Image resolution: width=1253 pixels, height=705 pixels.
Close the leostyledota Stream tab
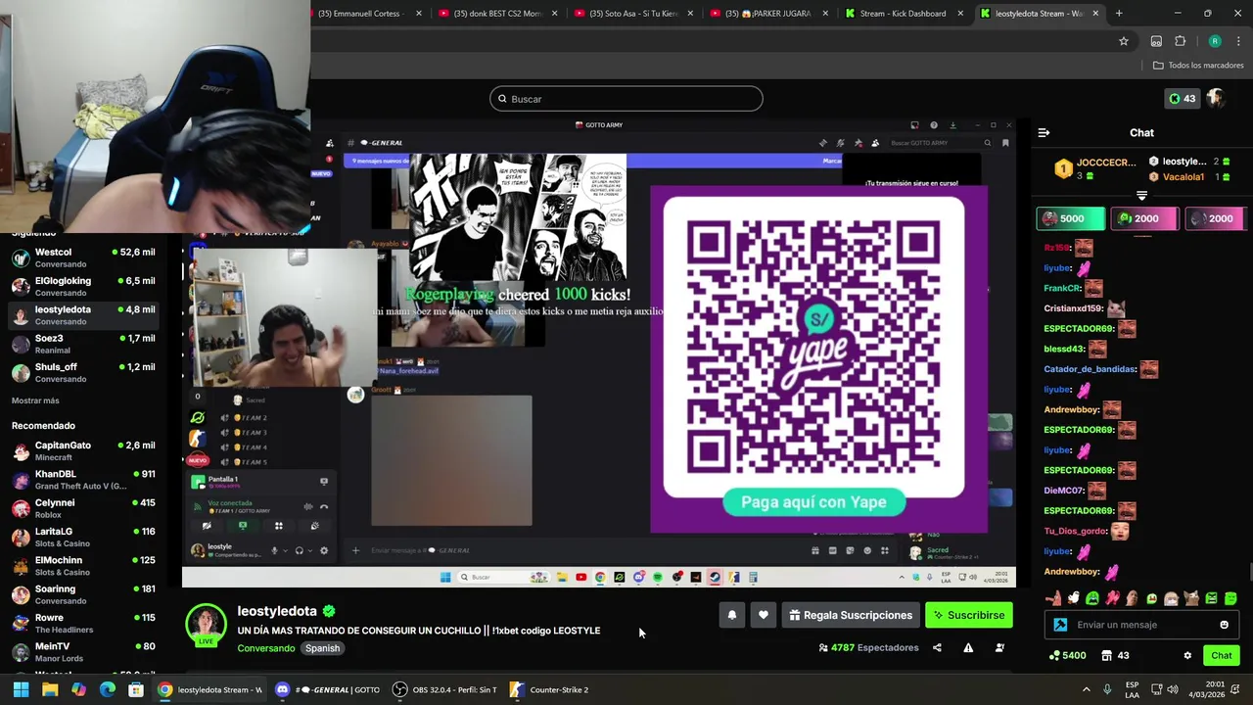1095,14
